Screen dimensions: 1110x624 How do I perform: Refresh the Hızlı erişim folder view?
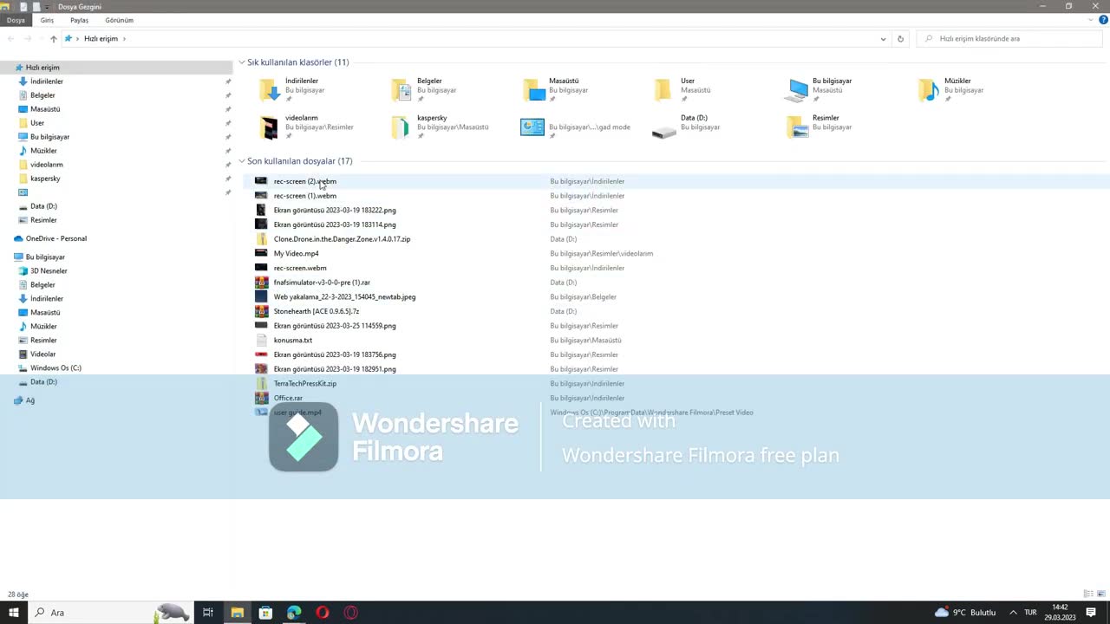[900, 39]
